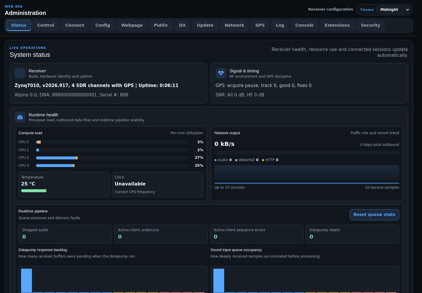Click the green temperature level bar
Image resolution: width=422 pixels, height=293 pixels.
(x=34, y=191)
